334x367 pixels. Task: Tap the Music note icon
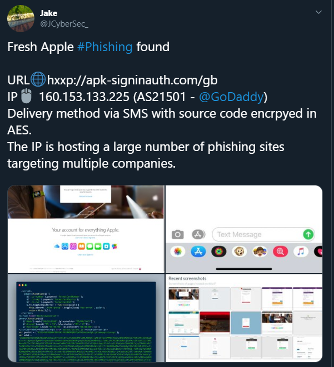click(x=301, y=252)
